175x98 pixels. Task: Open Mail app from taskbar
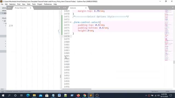click(x=40, y=96)
